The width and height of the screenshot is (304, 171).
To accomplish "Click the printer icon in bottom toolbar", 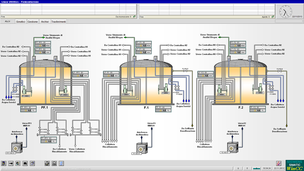I will click(47, 163).
